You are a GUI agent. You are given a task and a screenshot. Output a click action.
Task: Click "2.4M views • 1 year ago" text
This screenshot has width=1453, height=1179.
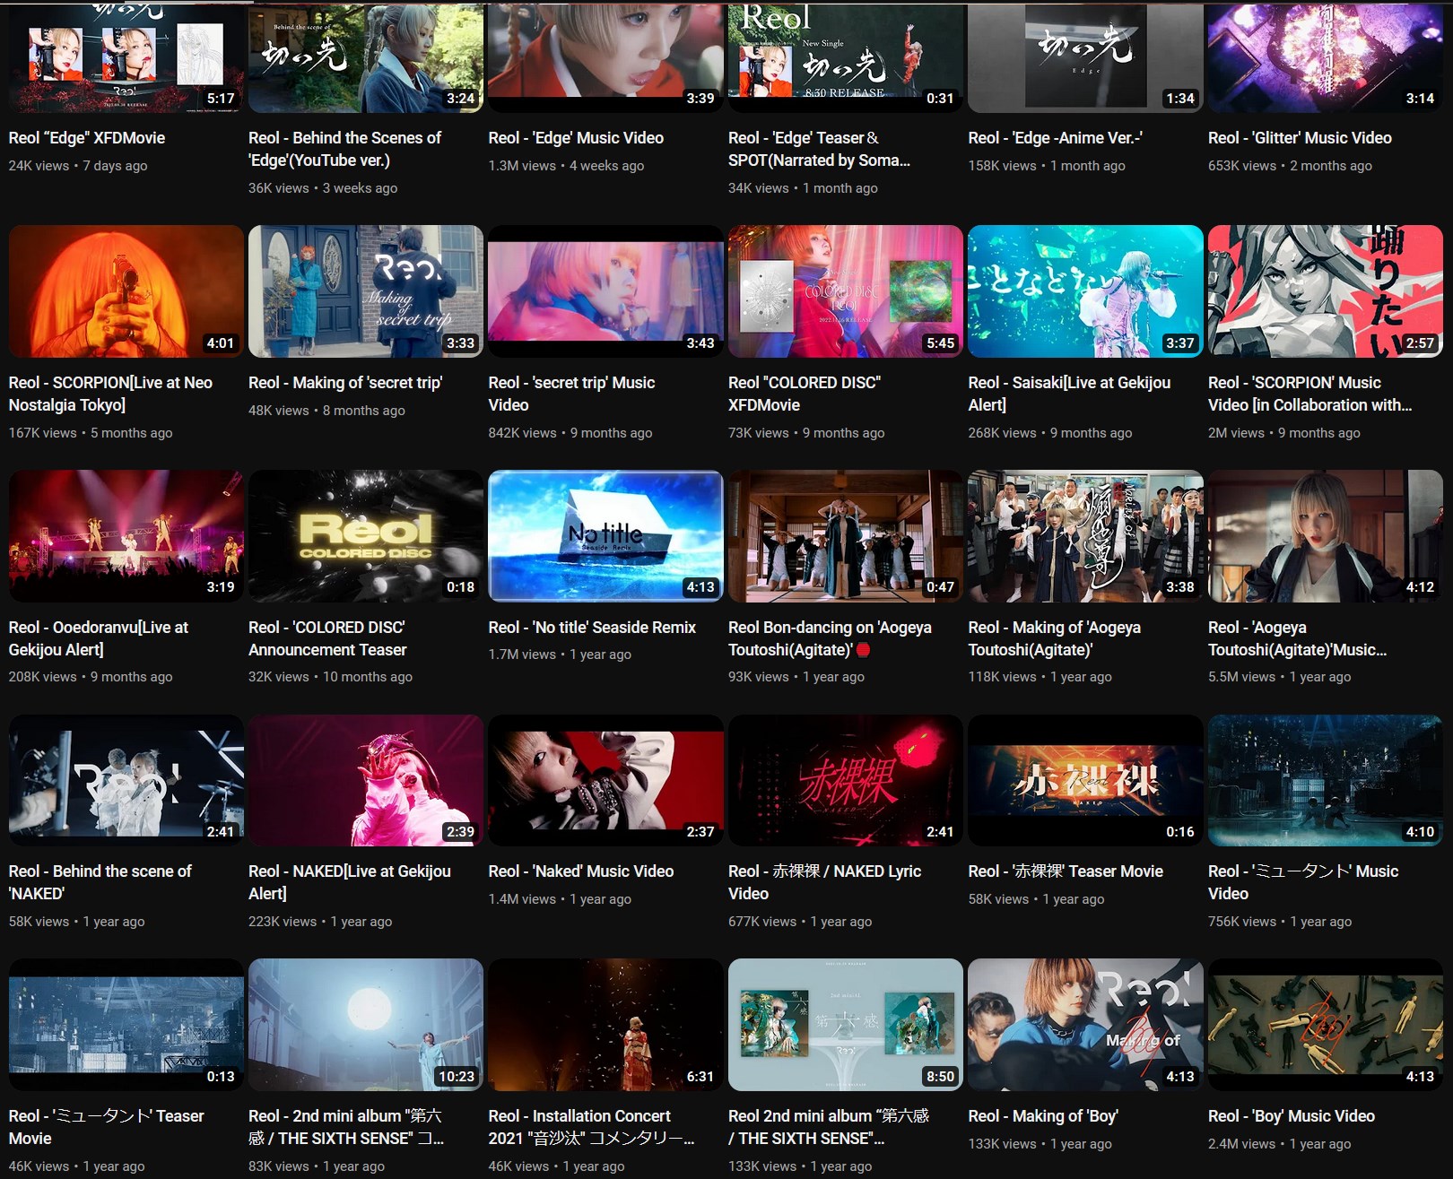coord(1279,1144)
